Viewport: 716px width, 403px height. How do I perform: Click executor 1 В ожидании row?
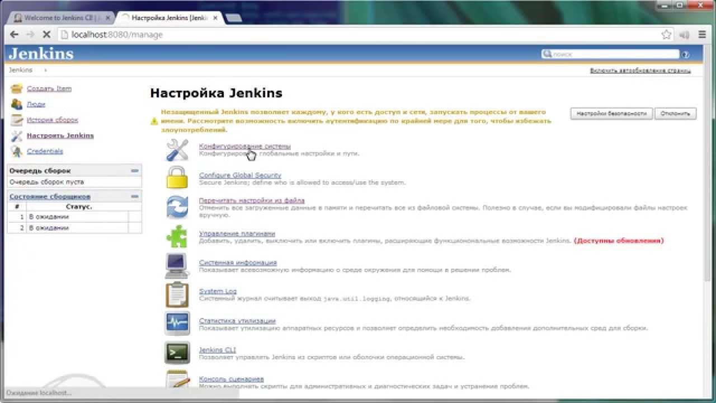pyautogui.click(x=74, y=217)
